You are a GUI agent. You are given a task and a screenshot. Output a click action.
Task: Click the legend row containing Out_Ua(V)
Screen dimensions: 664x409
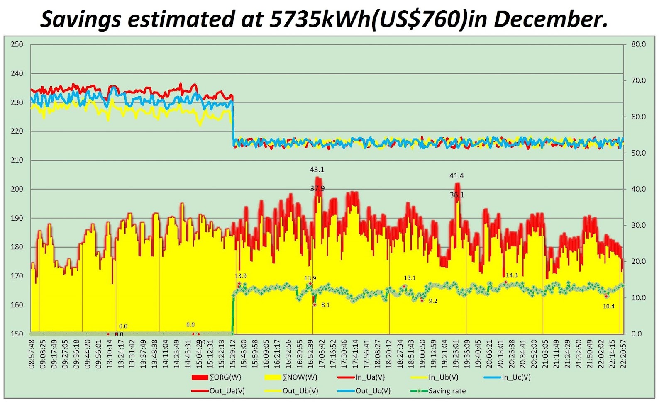click(216, 391)
